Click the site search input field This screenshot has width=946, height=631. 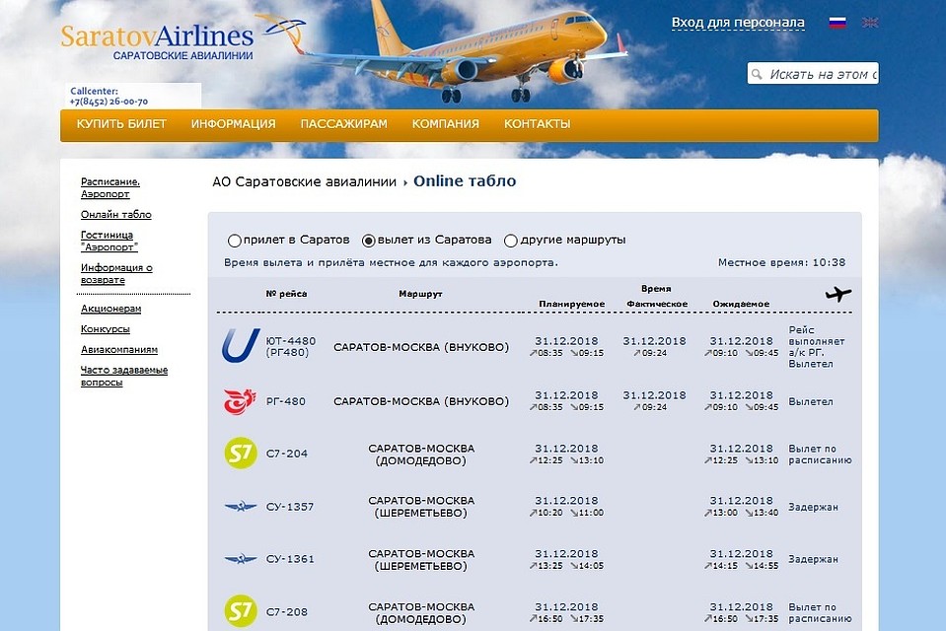tap(821, 74)
